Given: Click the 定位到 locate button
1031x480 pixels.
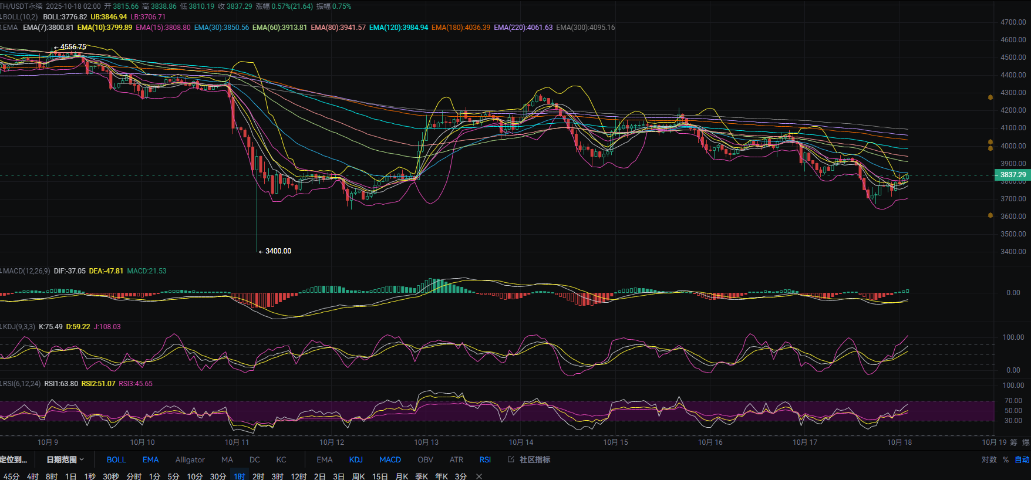Looking at the screenshot, I should [x=14, y=459].
